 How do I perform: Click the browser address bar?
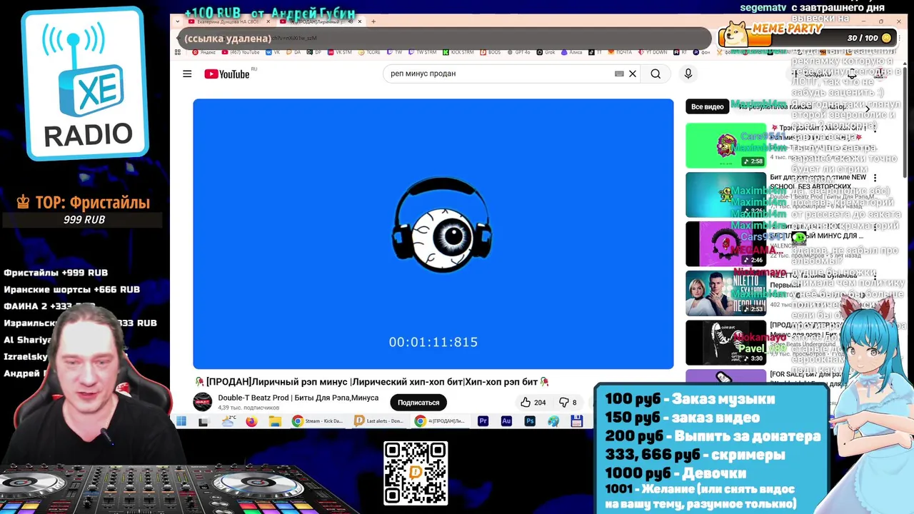pos(443,38)
